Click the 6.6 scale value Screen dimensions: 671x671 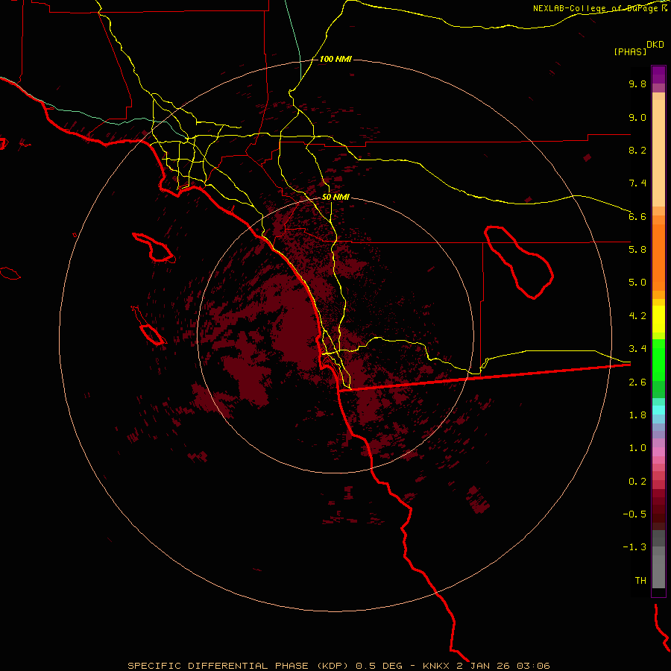[637, 216]
